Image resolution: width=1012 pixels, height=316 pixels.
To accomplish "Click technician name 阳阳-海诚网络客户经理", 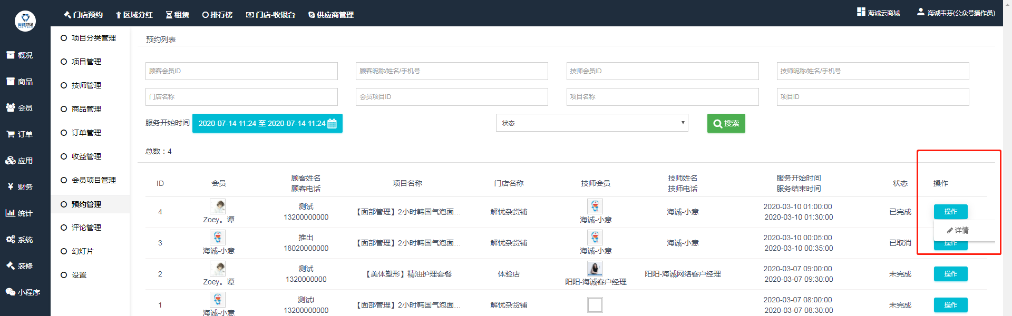I will pyautogui.click(x=683, y=274).
